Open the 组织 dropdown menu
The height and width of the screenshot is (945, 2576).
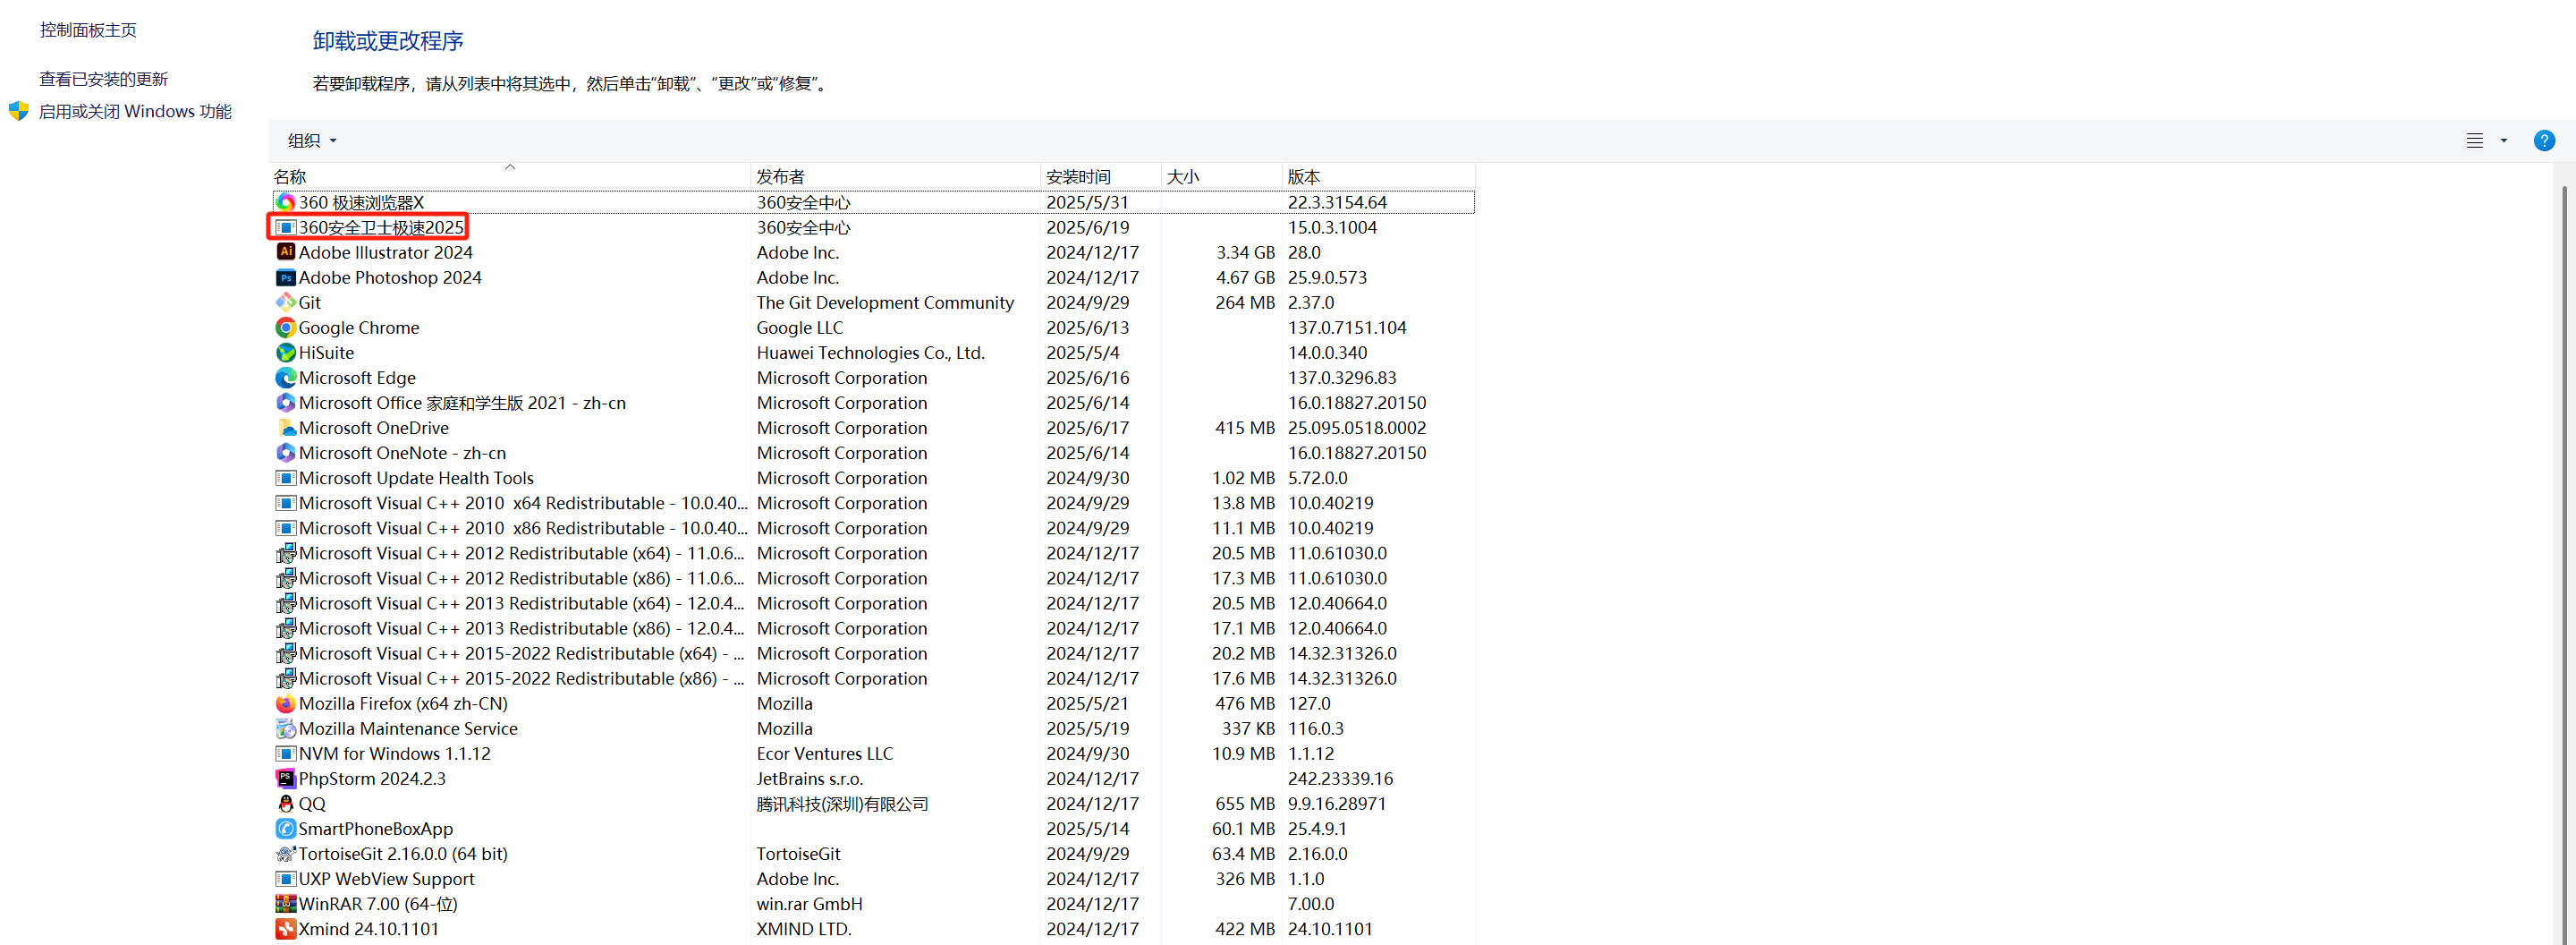[x=312, y=141]
